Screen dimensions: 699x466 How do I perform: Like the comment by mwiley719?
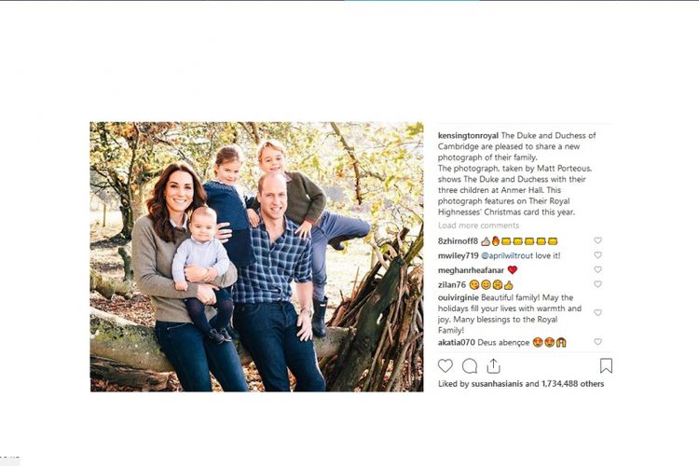pyautogui.click(x=597, y=255)
